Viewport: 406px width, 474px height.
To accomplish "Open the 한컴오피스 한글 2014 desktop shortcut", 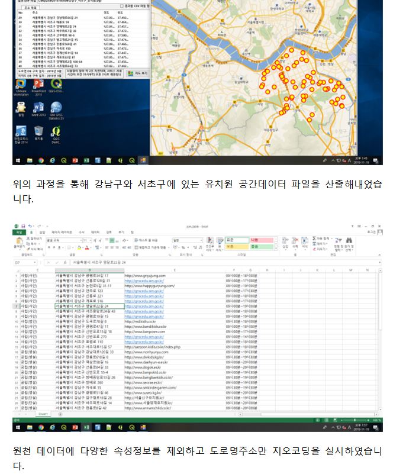I will (21, 134).
